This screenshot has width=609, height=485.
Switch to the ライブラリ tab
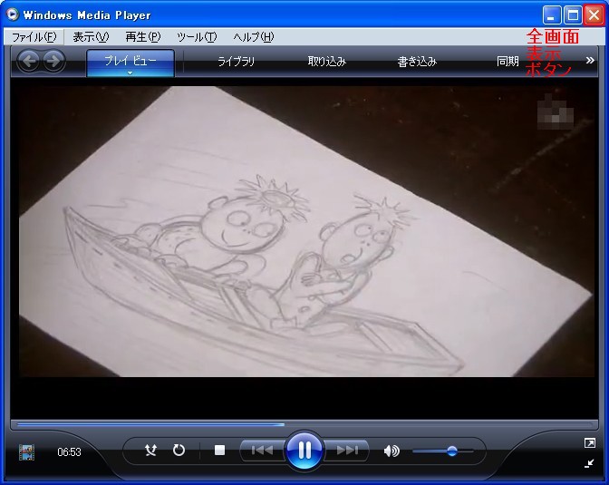[x=237, y=62]
